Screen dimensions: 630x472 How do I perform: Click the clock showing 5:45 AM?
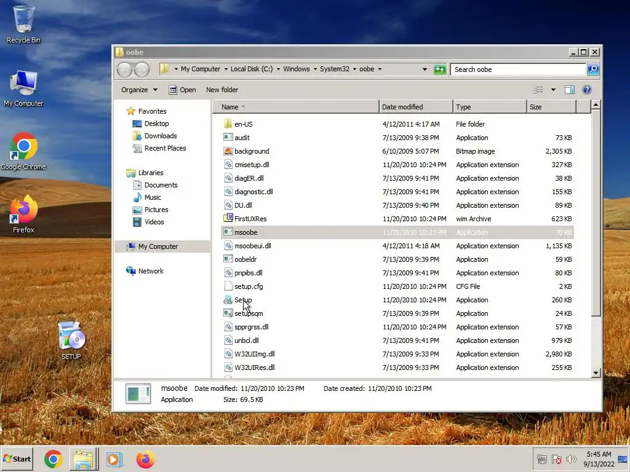pyautogui.click(x=599, y=454)
